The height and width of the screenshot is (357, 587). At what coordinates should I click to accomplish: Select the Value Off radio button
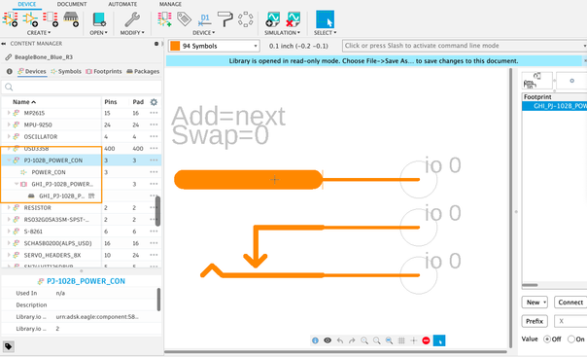(547, 339)
